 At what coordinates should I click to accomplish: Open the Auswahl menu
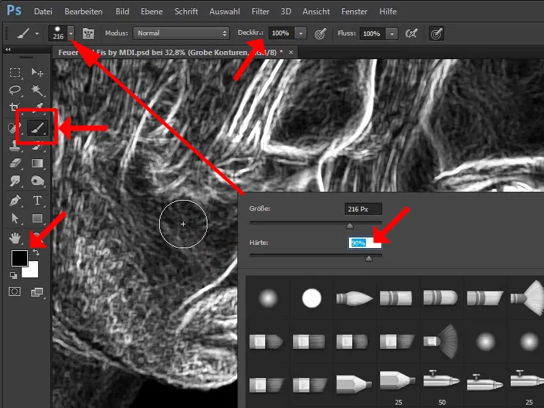[x=224, y=12]
